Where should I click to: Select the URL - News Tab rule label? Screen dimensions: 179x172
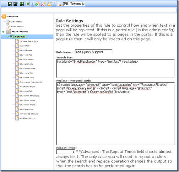26,91
